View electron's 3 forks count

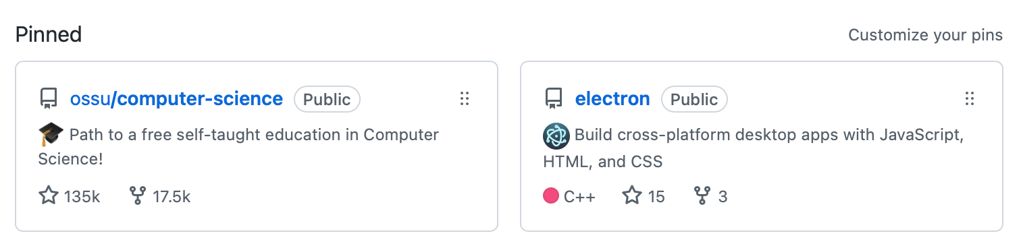coord(723,197)
